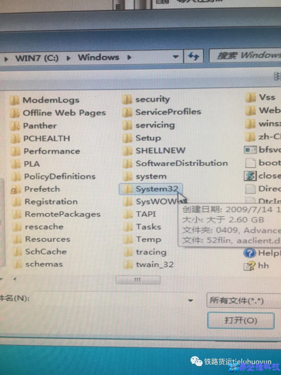Click WIN7 (C:) in the breadcrumb path
The image size is (281, 375).
click(x=37, y=57)
